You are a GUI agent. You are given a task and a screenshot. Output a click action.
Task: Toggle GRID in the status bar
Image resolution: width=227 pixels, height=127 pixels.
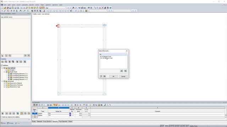tap(166, 126)
